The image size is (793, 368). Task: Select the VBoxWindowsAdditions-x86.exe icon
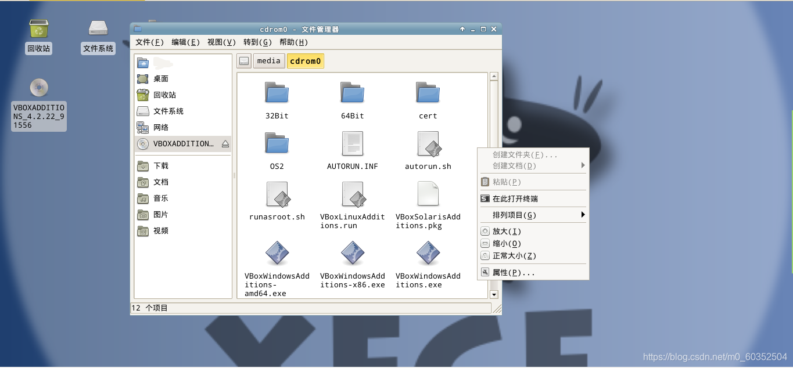pyautogui.click(x=353, y=253)
